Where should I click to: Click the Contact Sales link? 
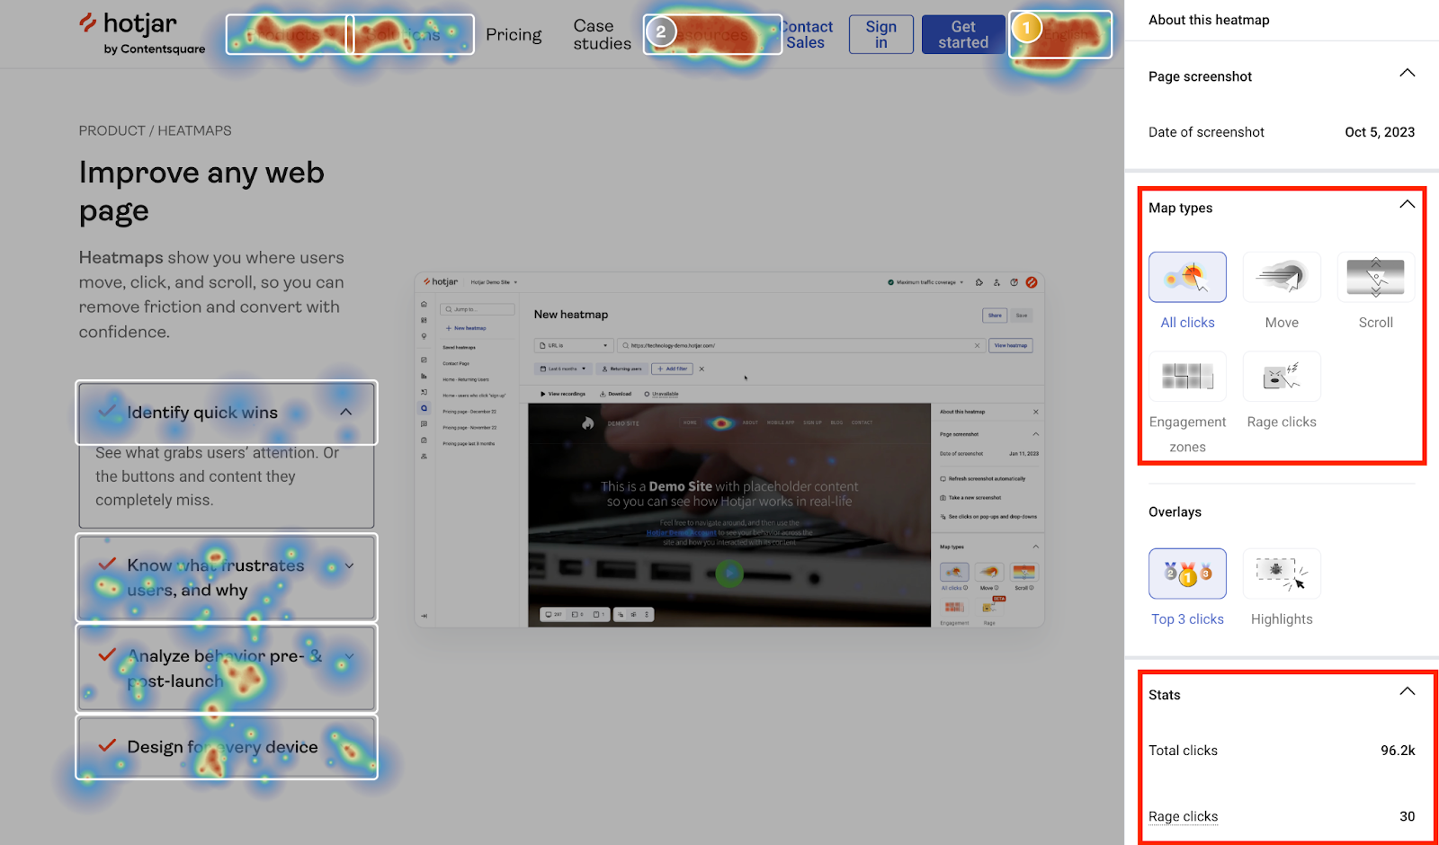tap(807, 34)
